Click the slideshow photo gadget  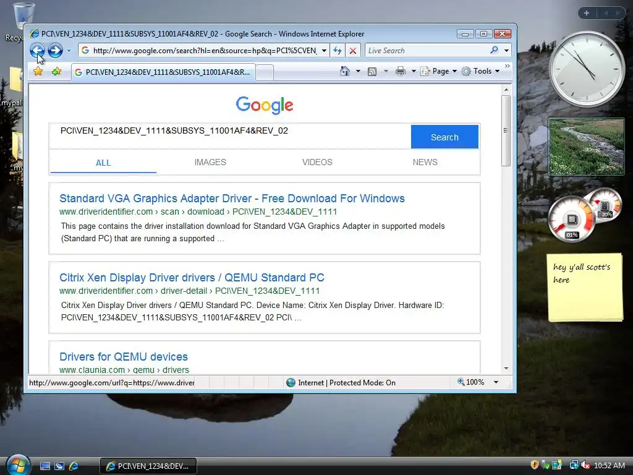point(586,147)
